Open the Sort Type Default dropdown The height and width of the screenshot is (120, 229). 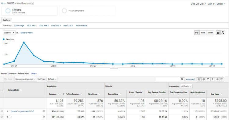pos(52,79)
